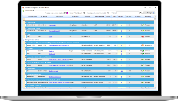
Task: Click the vertical scrollbar thumb
Action: pyautogui.click(x=155, y=19)
